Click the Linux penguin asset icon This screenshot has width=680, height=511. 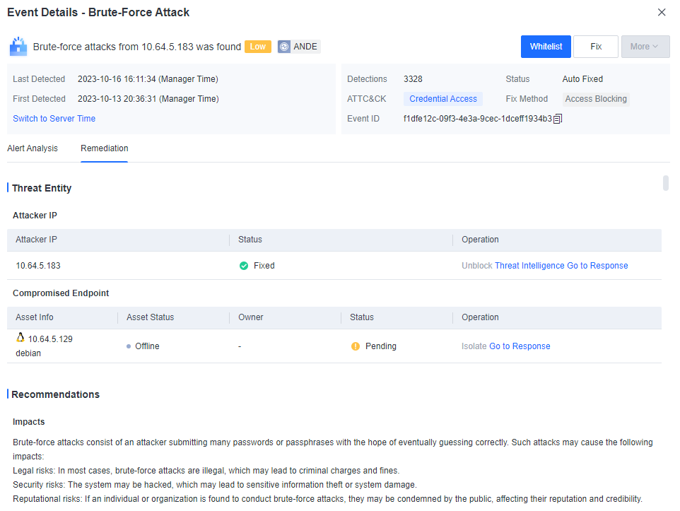point(20,338)
